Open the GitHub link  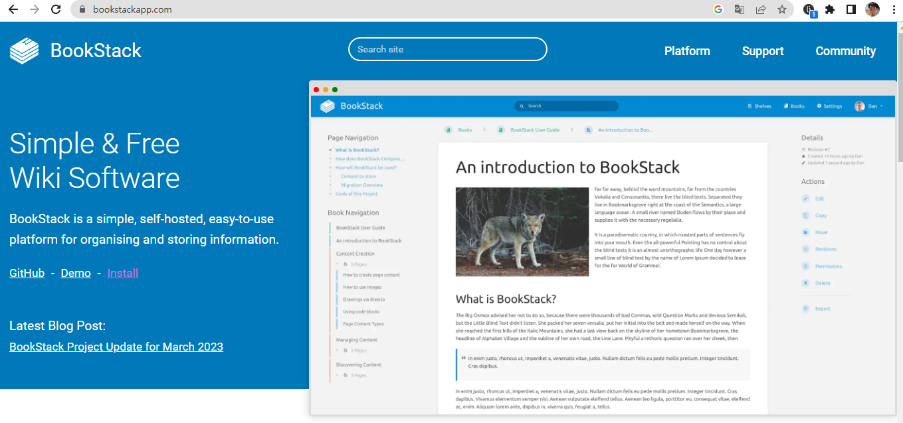click(x=27, y=273)
